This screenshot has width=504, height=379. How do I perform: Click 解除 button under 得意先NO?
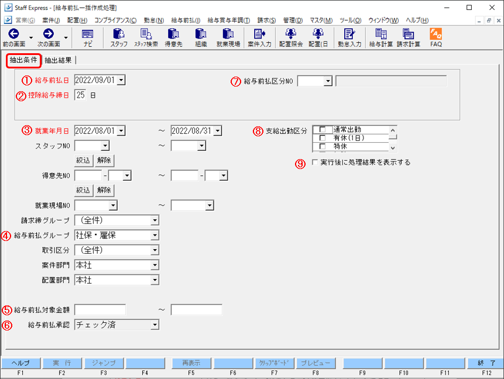click(104, 190)
